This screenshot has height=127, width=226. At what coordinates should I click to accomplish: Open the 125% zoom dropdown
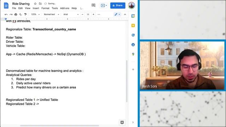[x=35, y=14]
